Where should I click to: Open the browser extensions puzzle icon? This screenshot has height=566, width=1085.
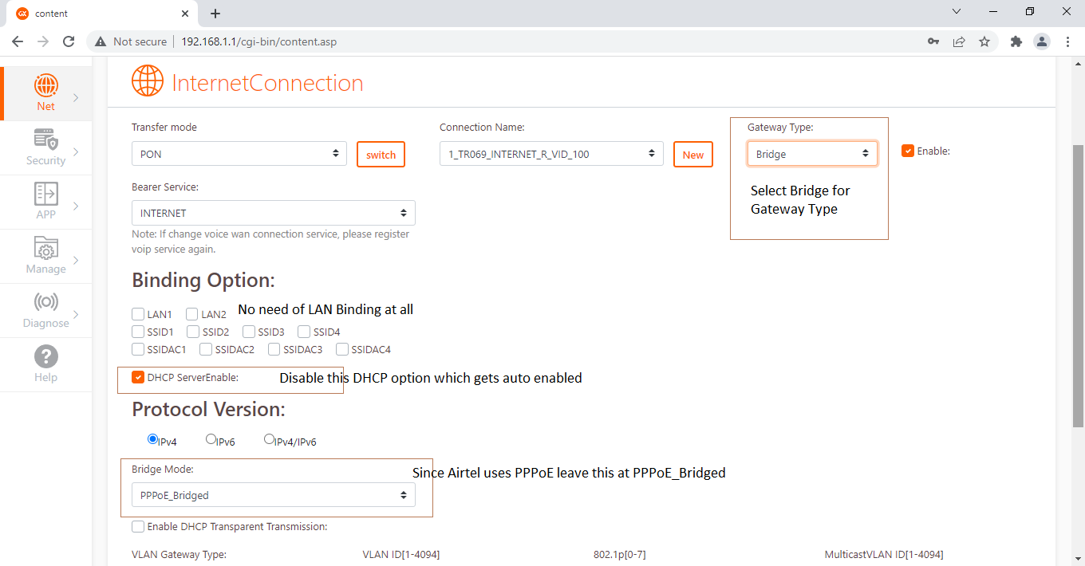point(1016,41)
